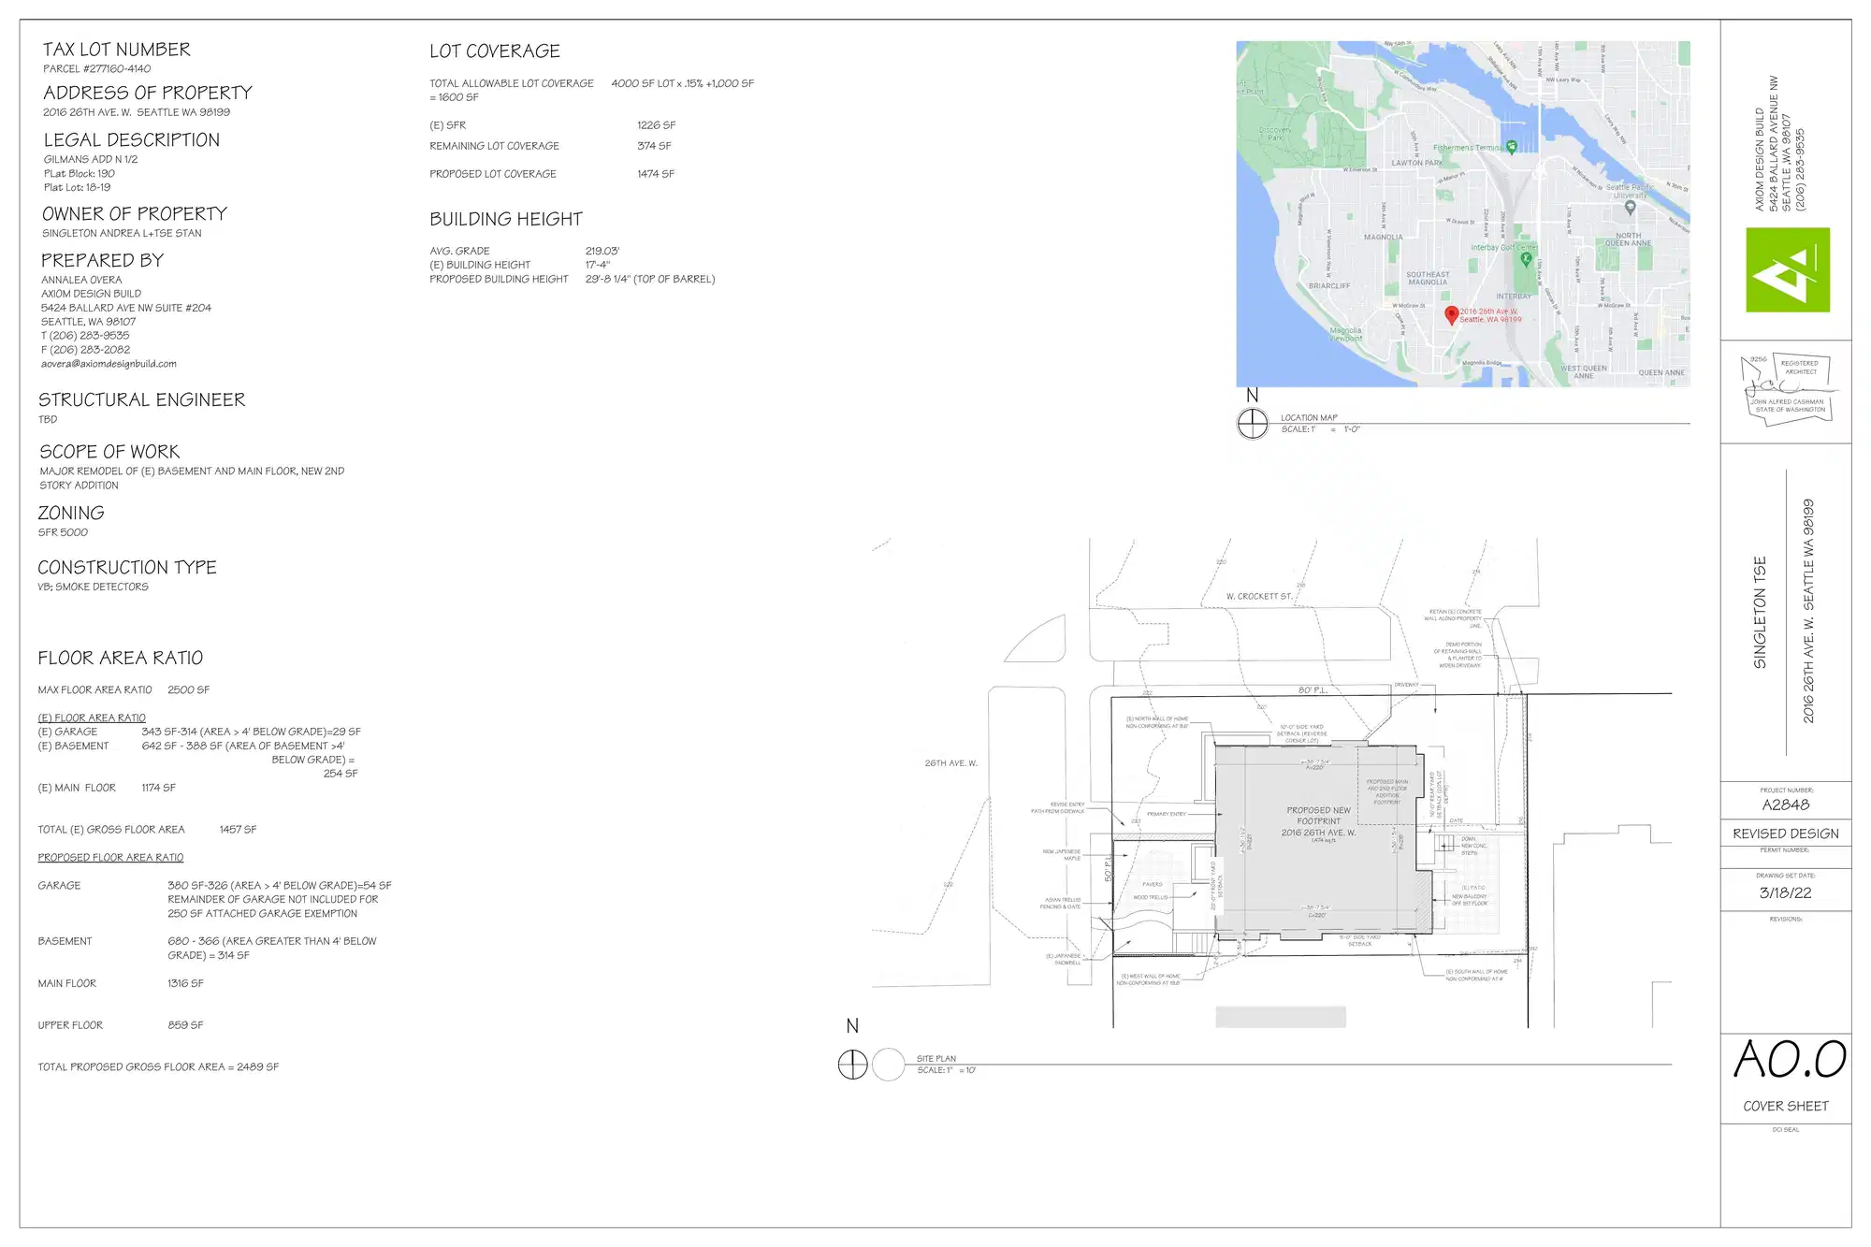Select the 'ADDRESS OF PROPERTY' heading
The width and height of the screenshot is (1871, 1247).
(148, 93)
